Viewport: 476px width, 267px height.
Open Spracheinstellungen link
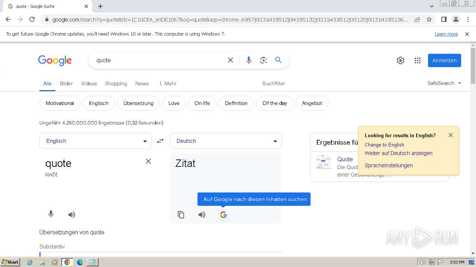(x=389, y=165)
